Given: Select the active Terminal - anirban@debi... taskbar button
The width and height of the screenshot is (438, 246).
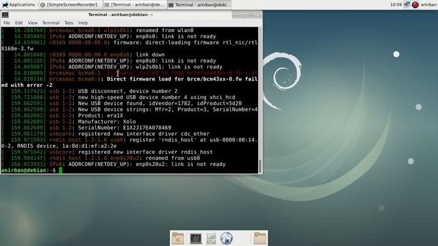Looking at the screenshot, I should pos(200,5).
